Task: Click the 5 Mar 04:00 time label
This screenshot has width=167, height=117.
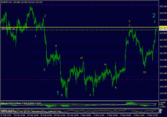Action: tap(126, 115)
